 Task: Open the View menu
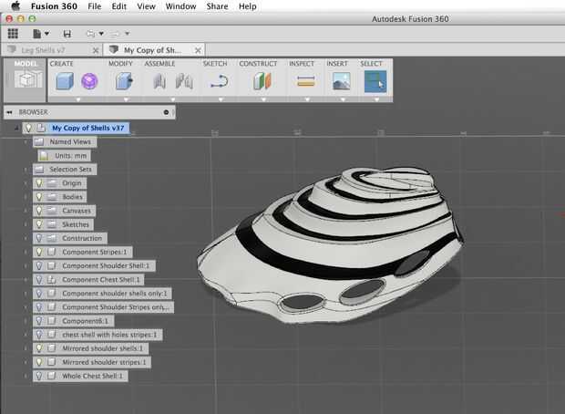point(146,6)
